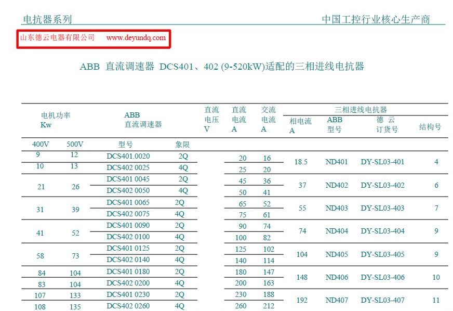Select the header text 中国工控行业核心生产商
453x311 pixels.
point(376,19)
